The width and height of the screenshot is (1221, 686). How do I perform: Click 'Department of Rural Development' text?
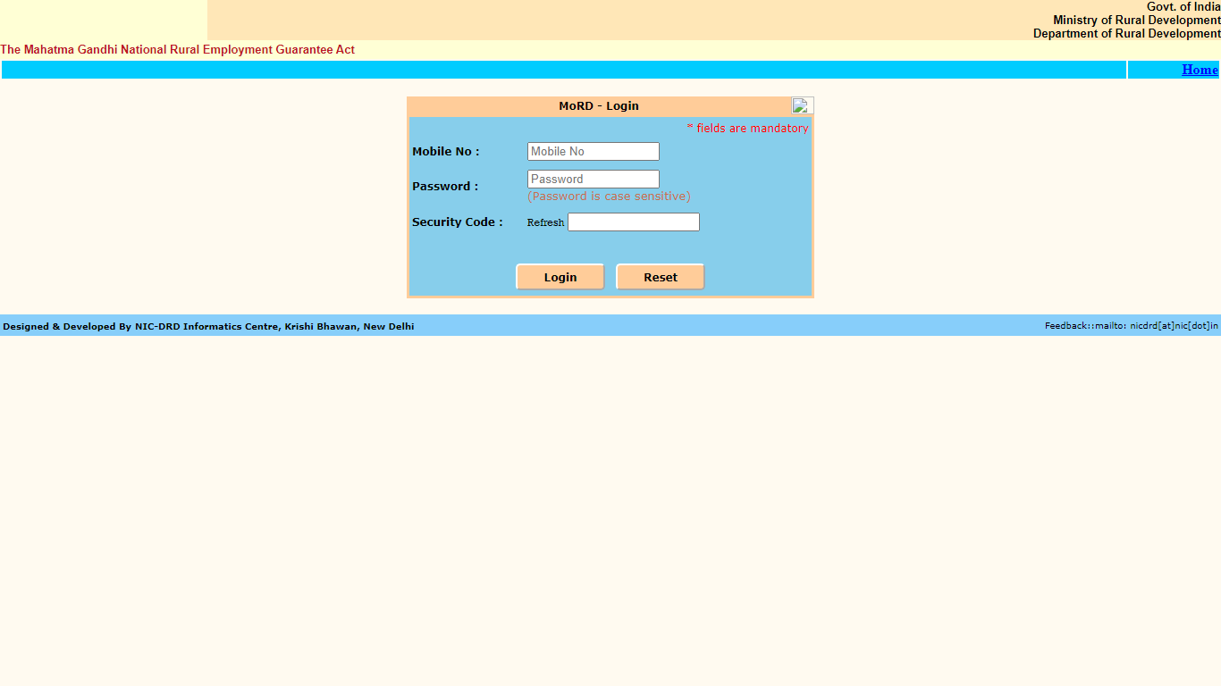1127,34
